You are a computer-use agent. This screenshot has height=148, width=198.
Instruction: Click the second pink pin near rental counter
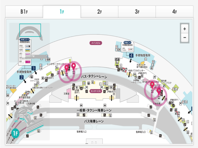74,67
